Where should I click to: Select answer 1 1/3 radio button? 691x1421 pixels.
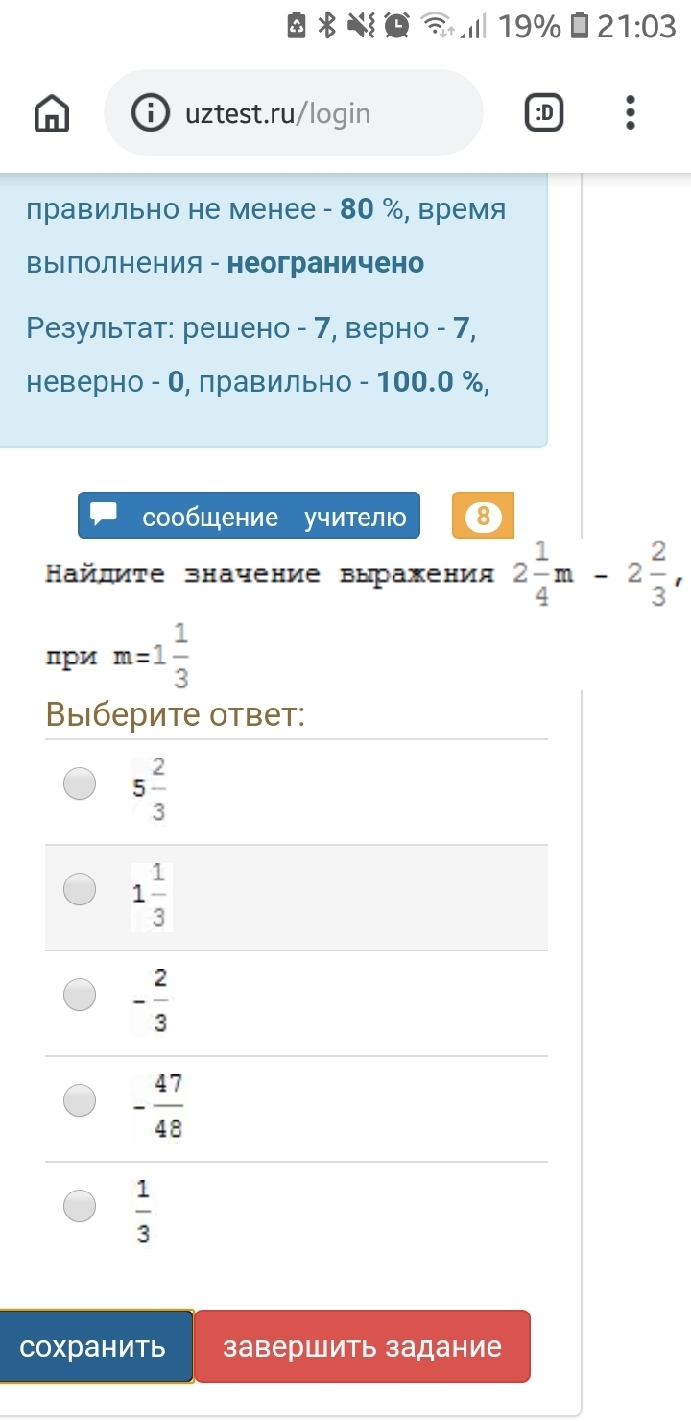click(x=80, y=889)
